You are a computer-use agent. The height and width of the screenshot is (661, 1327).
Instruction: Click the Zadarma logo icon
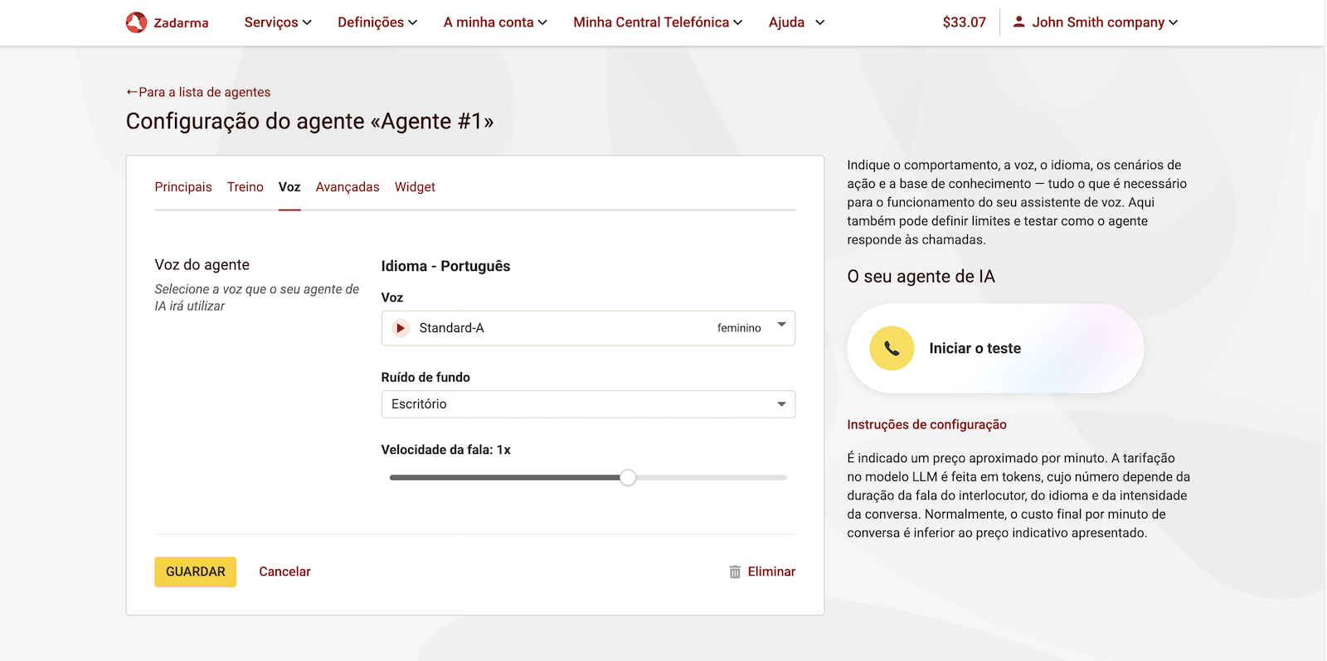click(136, 22)
